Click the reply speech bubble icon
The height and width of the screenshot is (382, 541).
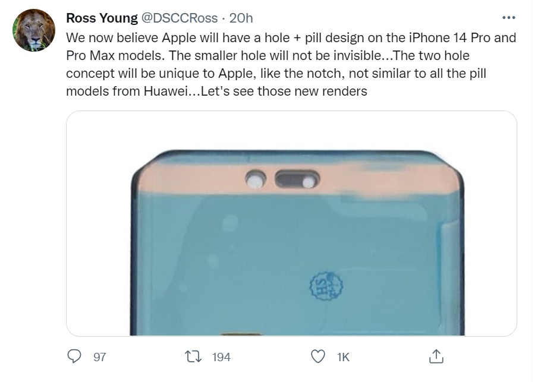(x=74, y=356)
